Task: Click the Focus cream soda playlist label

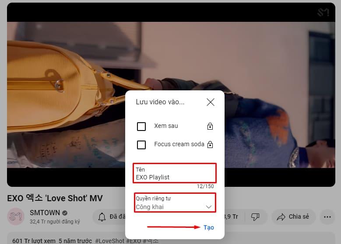Action: coord(179,144)
